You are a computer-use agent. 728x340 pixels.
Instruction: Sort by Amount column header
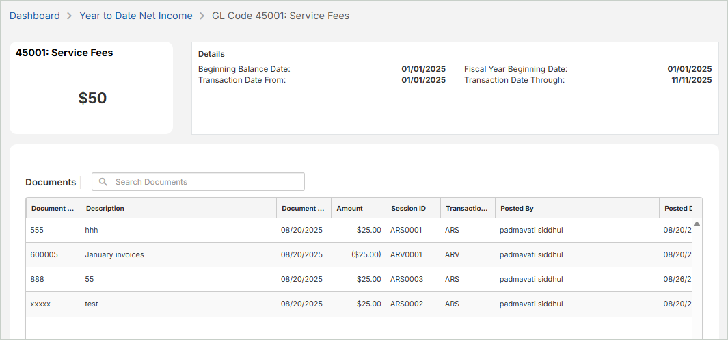(x=349, y=208)
